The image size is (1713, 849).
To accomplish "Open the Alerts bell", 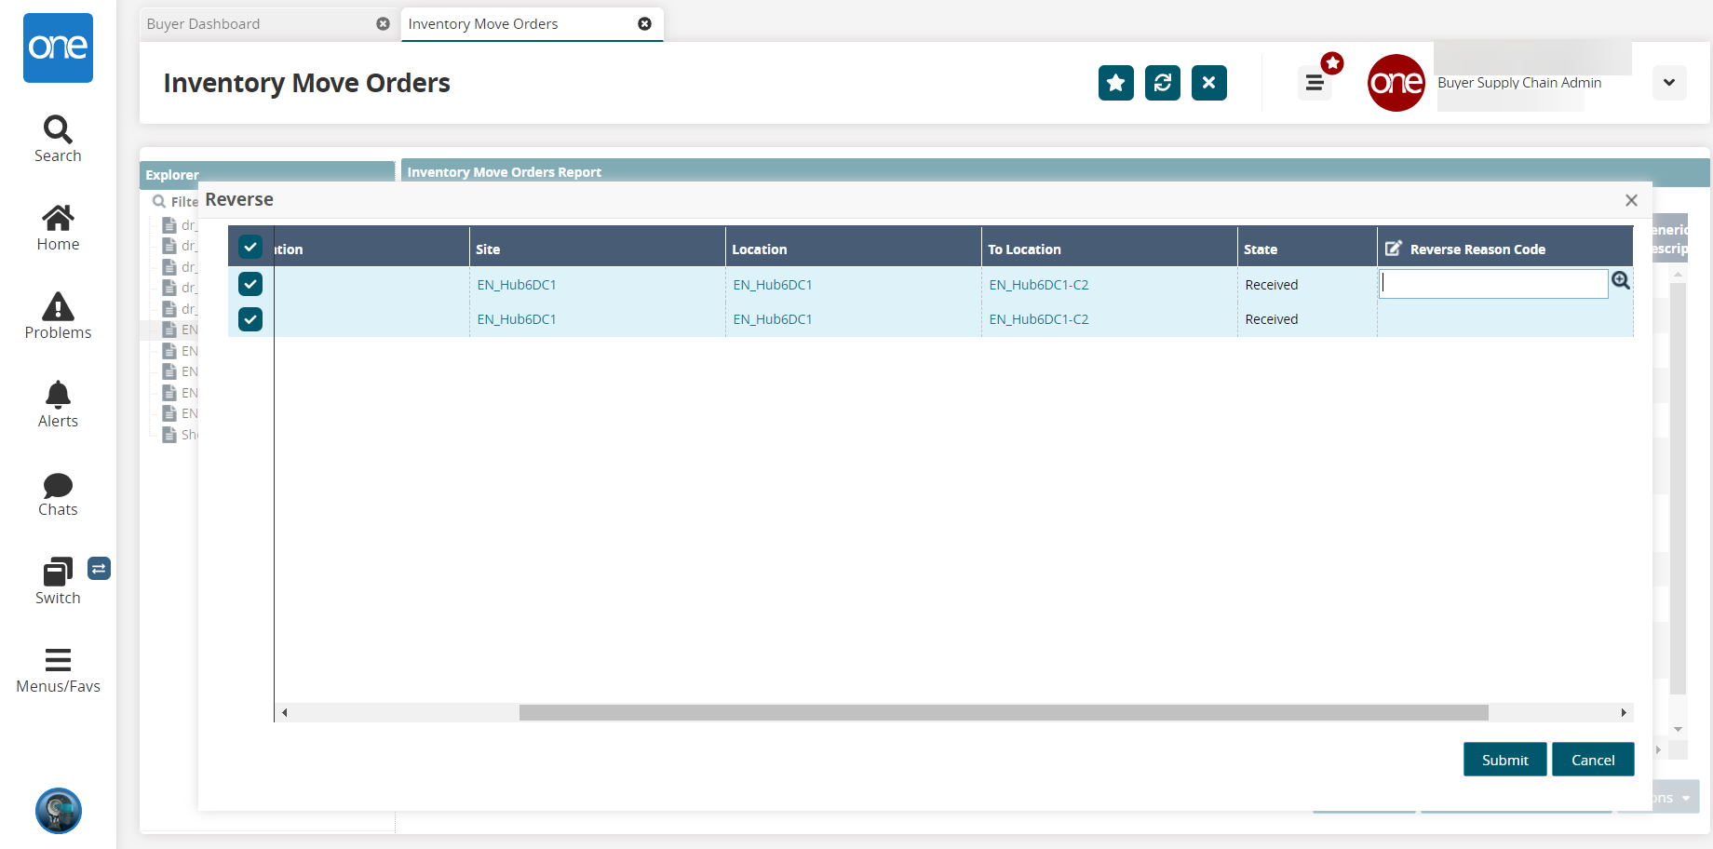I will pos(58,405).
